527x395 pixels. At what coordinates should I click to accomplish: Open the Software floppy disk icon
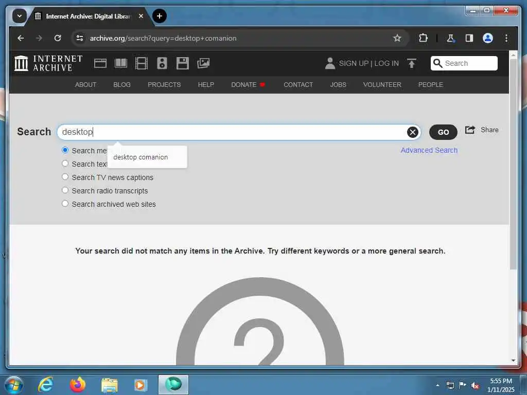183,63
